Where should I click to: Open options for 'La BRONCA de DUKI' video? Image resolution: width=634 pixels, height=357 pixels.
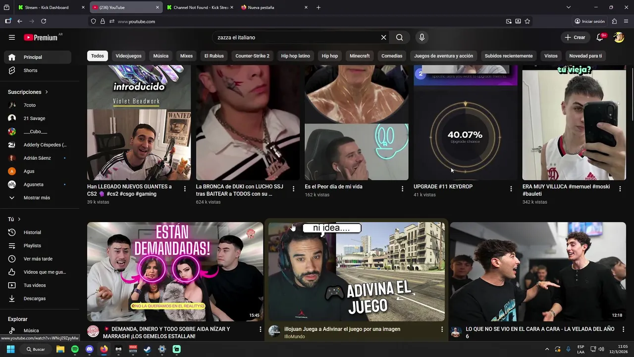[293, 188]
